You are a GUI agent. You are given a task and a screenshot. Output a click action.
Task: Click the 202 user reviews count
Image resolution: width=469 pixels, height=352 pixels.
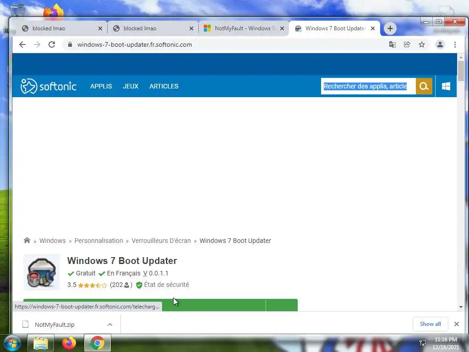point(121,285)
